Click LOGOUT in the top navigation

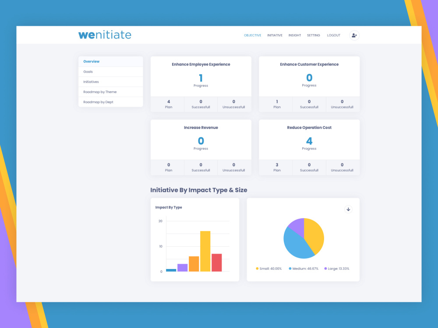pyautogui.click(x=333, y=35)
